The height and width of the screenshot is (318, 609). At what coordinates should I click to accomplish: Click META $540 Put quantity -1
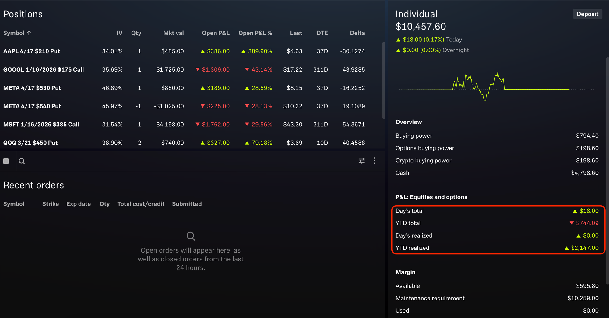tap(138, 106)
